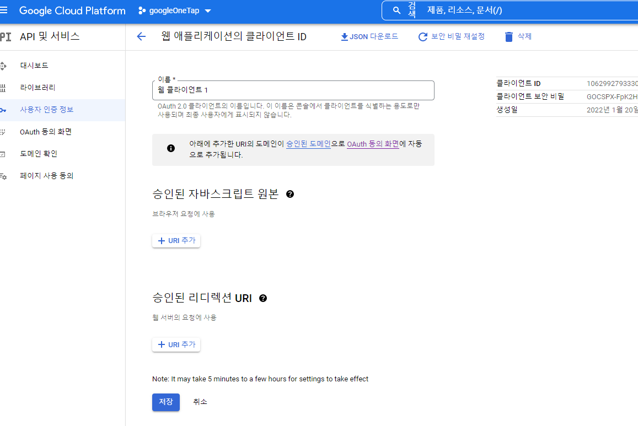
Task: Click the 삭제 label
Action: point(524,36)
